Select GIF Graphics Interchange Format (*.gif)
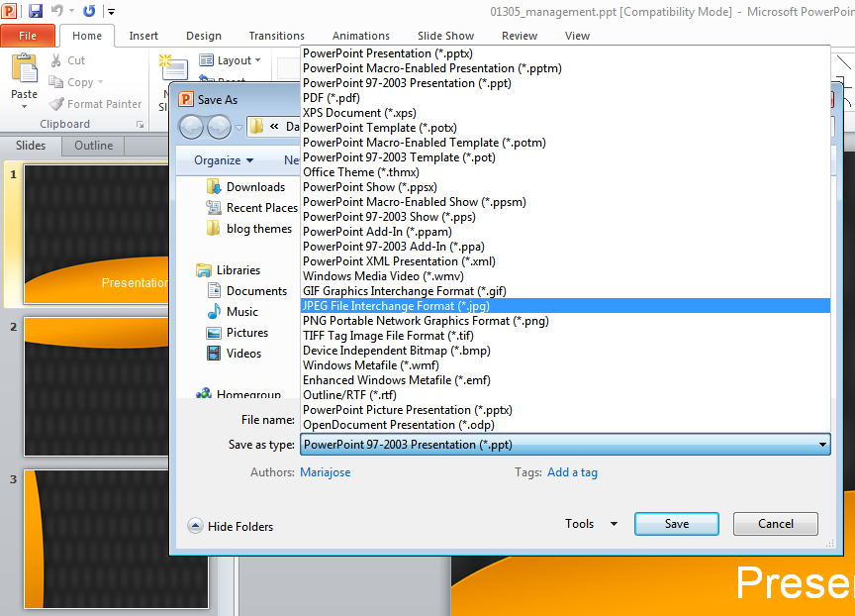This screenshot has width=855, height=616. click(x=565, y=291)
